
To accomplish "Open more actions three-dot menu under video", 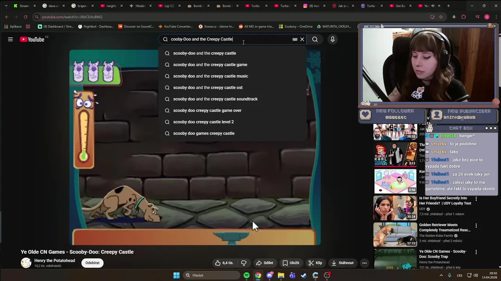I will 364,263.
